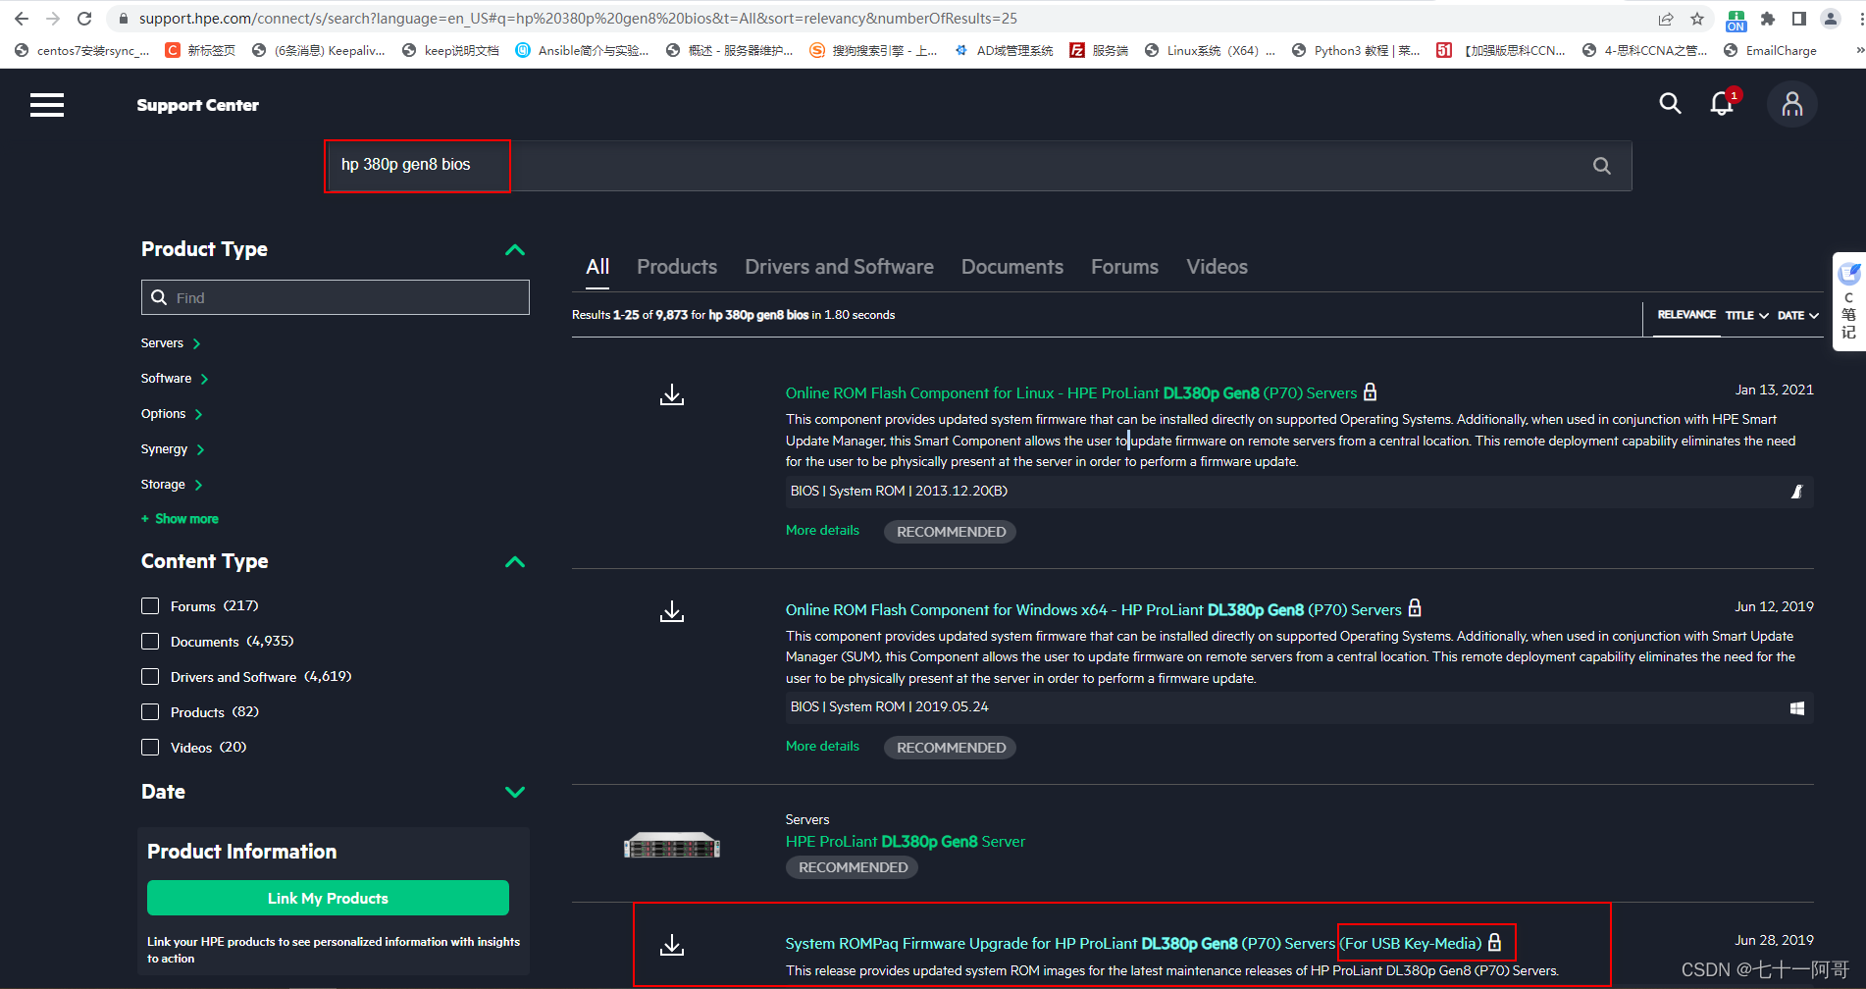The height and width of the screenshot is (989, 1866).
Task: Check the Forums content type box
Action: tap(150, 606)
